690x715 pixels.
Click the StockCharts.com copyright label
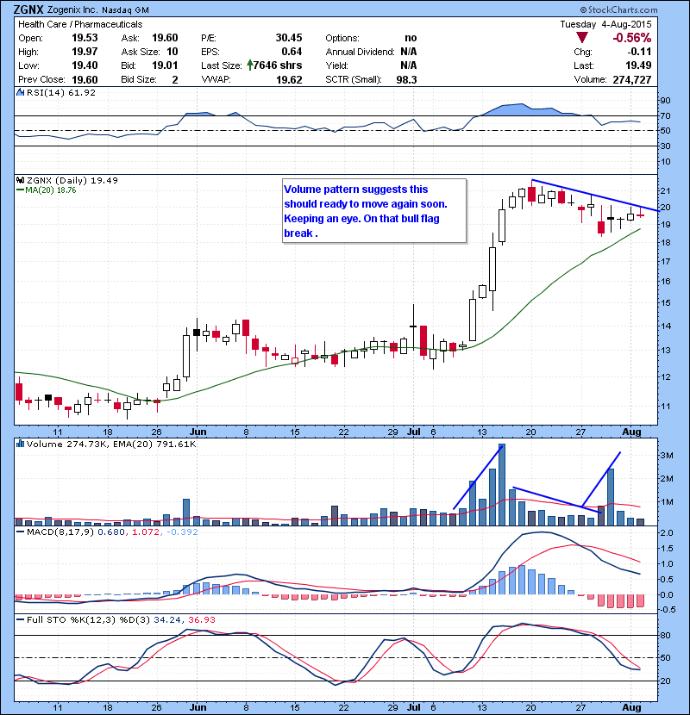tap(619, 9)
